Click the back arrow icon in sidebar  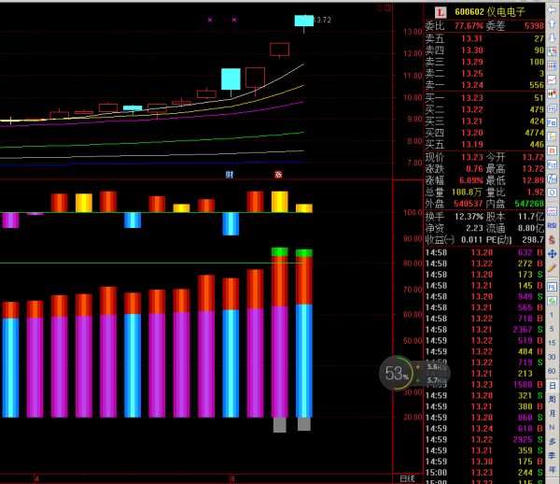click(x=553, y=11)
